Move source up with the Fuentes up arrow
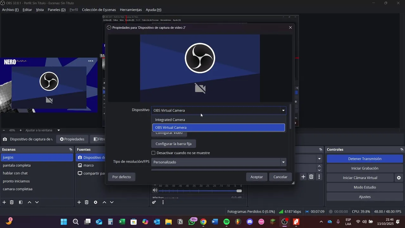This screenshot has height=228, width=405. point(104,202)
